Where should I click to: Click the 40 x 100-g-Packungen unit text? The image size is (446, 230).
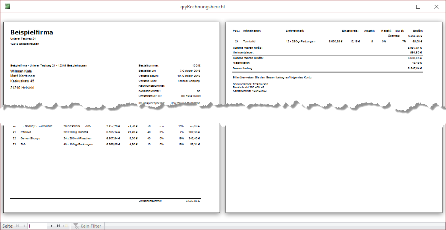pos(78,144)
